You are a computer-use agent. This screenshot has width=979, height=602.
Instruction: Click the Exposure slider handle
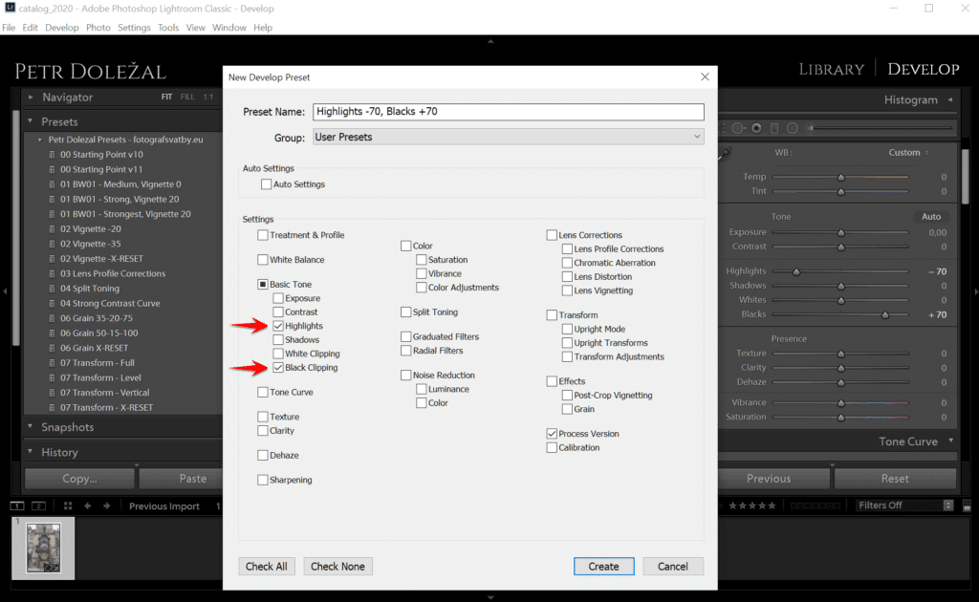[x=841, y=231]
